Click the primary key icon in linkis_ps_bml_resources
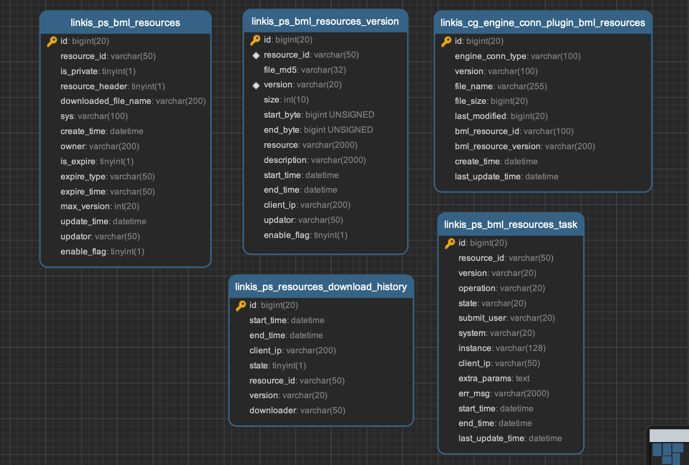The width and height of the screenshot is (689, 465). (x=52, y=42)
